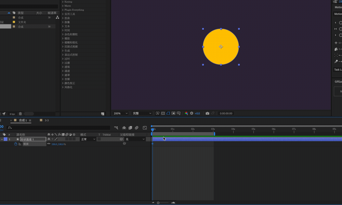342x205 pixels.
Task: Switch to the 3-3 composition tab
Action: [x=47, y=120]
